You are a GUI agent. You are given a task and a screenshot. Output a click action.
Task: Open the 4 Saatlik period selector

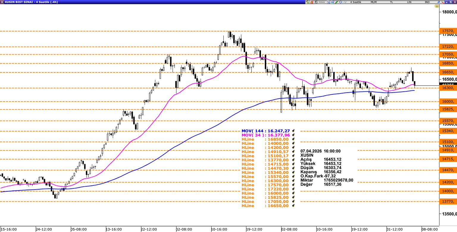point(356,2)
